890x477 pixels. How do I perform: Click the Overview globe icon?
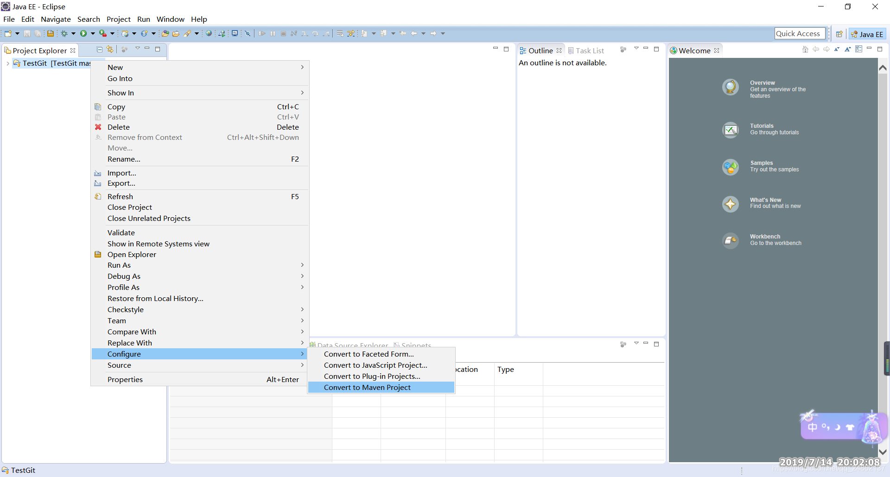tap(731, 87)
